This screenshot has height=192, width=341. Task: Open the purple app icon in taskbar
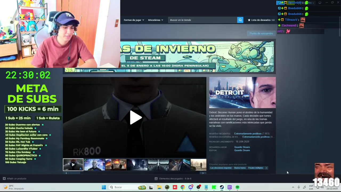click(x=230, y=187)
